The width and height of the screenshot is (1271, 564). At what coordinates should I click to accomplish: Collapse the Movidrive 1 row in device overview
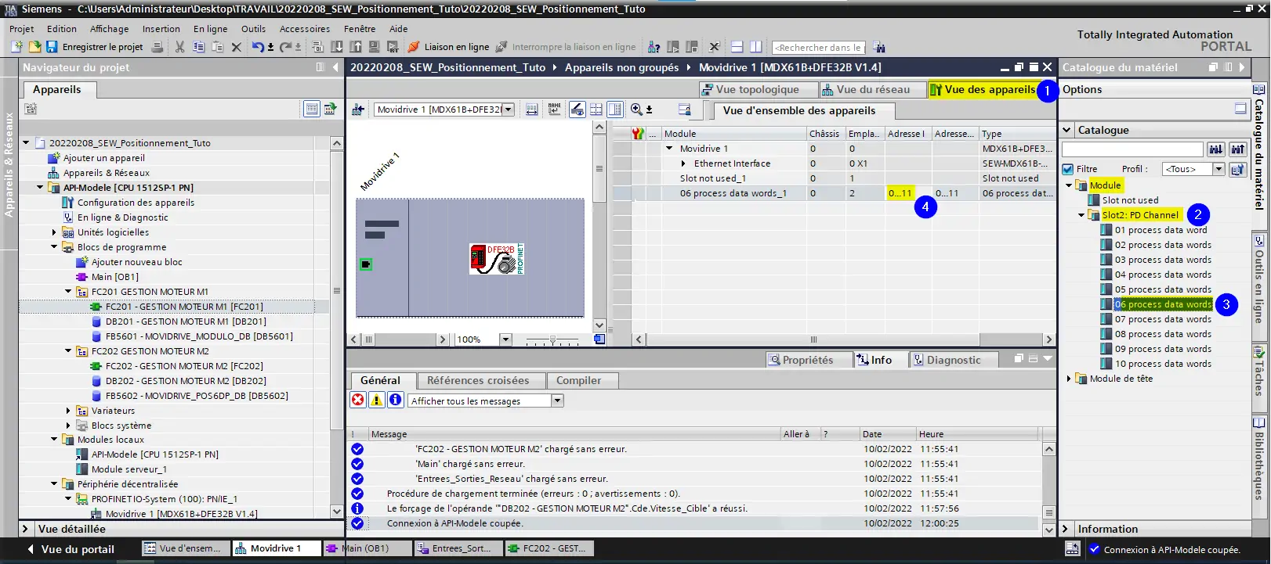pos(669,149)
